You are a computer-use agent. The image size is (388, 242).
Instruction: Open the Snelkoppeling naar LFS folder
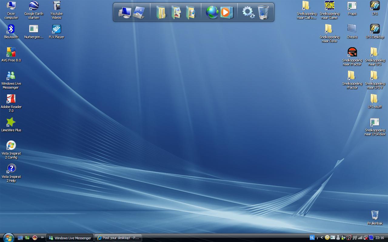(x=375, y=57)
